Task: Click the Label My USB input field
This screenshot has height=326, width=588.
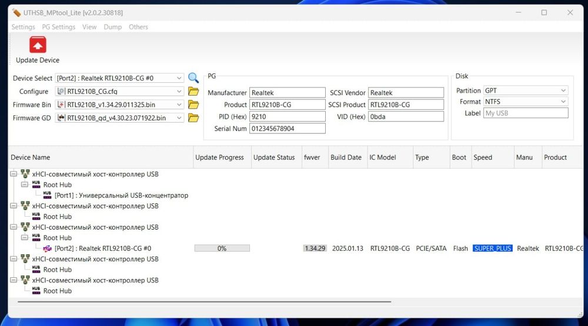Action: (x=526, y=113)
